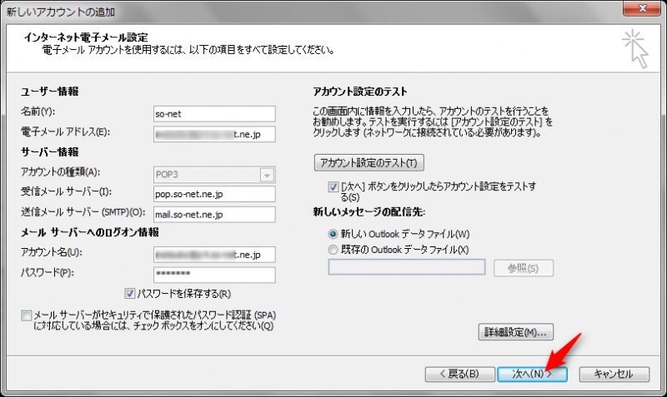The width and height of the screenshot is (667, 397).
Task: Click the インターネット電子メール設定 heading
Action: tap(86, 37)
